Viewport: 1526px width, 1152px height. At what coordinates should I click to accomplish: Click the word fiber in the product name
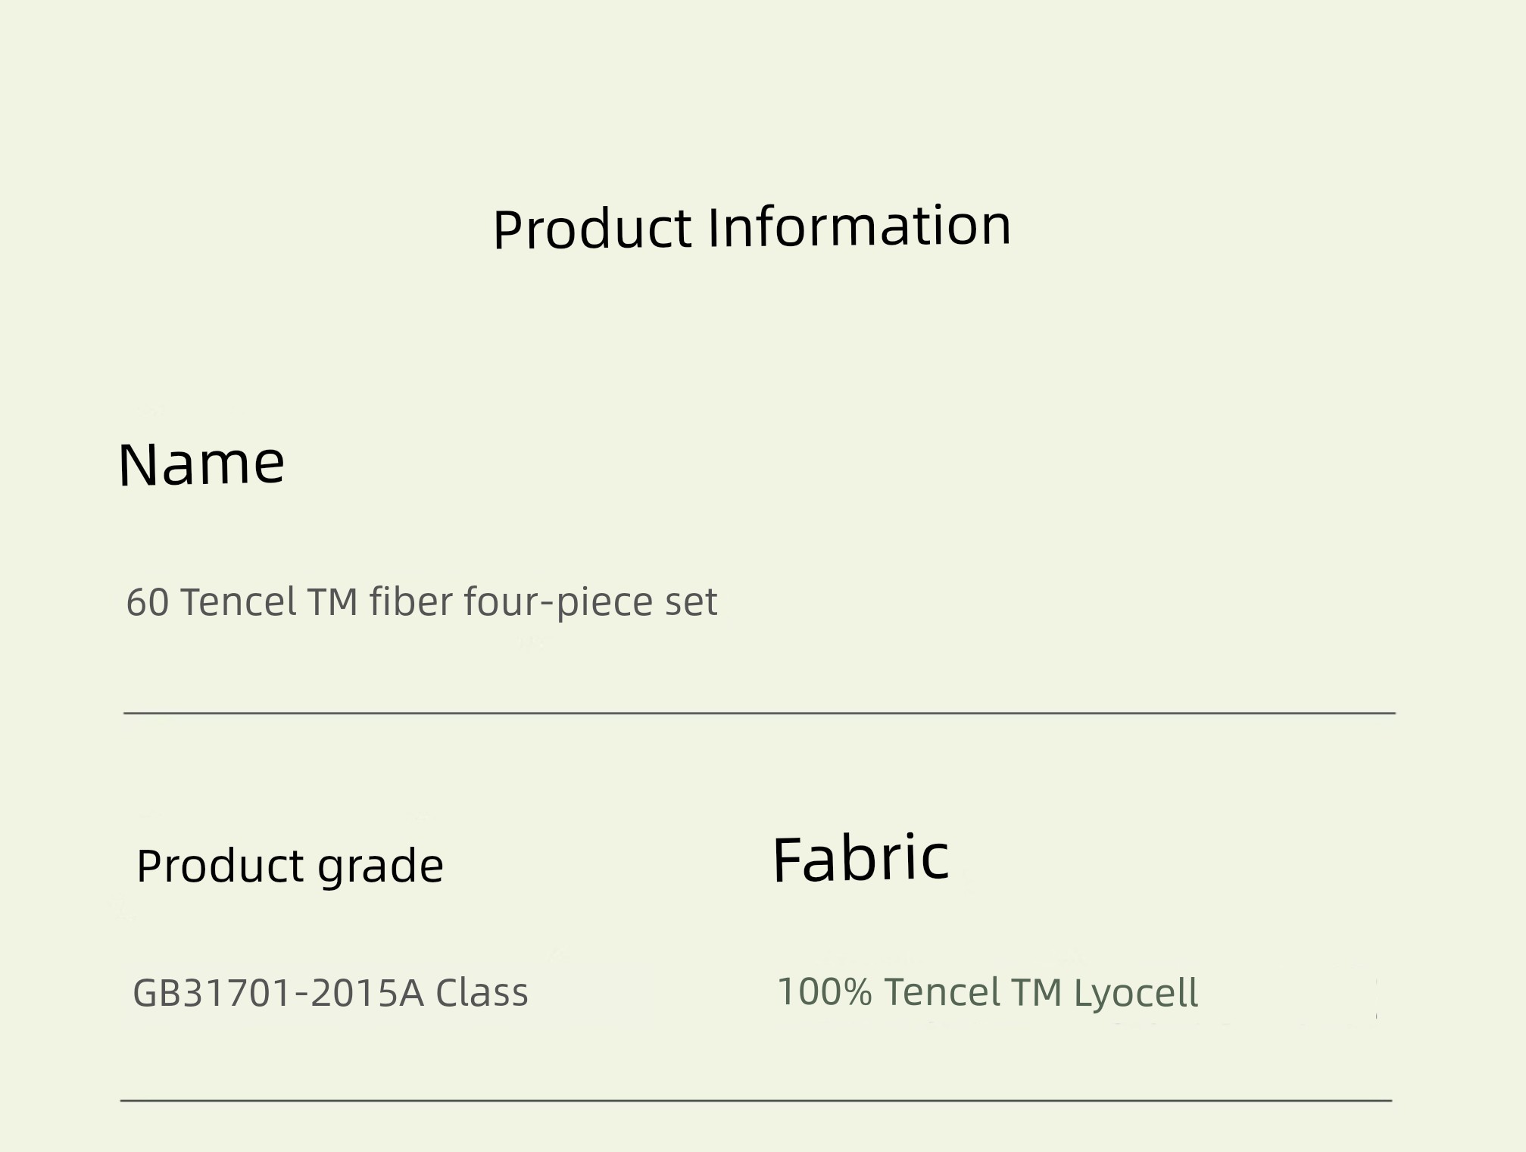(x=410, y=602)
